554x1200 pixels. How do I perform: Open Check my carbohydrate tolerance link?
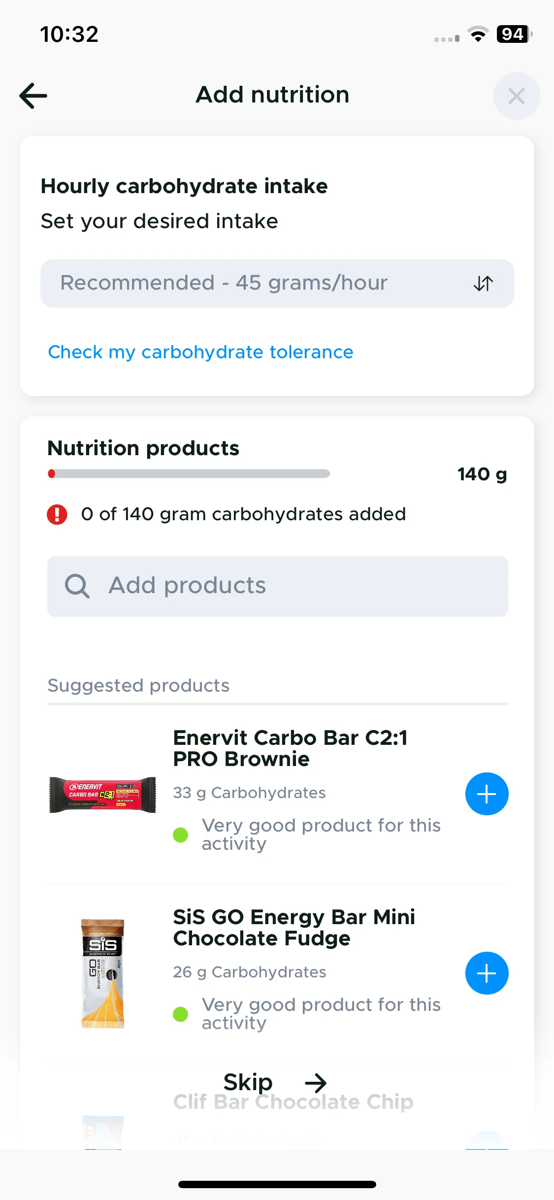coord(200,352)
